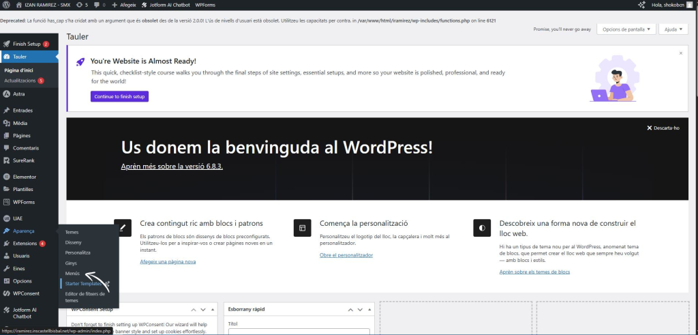This screenshot has width=698, height=335.
Task: Choose Starter Templates from the submenu
Action: click(83, 283)
